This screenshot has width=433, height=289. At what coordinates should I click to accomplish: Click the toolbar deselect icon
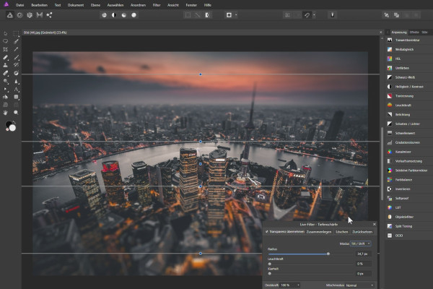(198, 15)
